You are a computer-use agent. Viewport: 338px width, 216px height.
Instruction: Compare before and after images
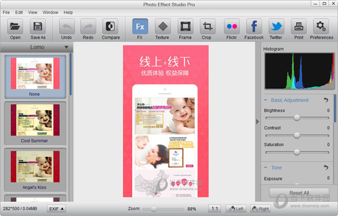(x=110, y=26)
